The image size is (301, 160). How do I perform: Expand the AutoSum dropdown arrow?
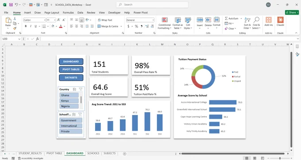241,19
